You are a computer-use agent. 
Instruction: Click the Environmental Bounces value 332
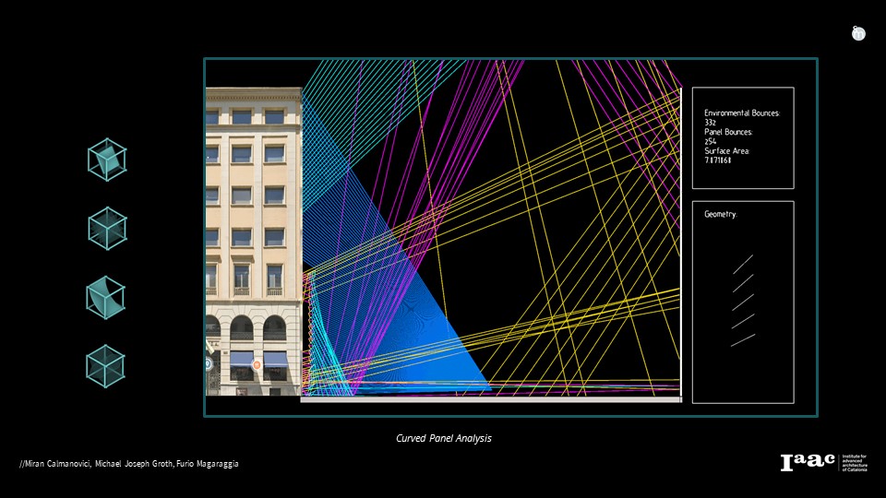click(x=711, y=122)
